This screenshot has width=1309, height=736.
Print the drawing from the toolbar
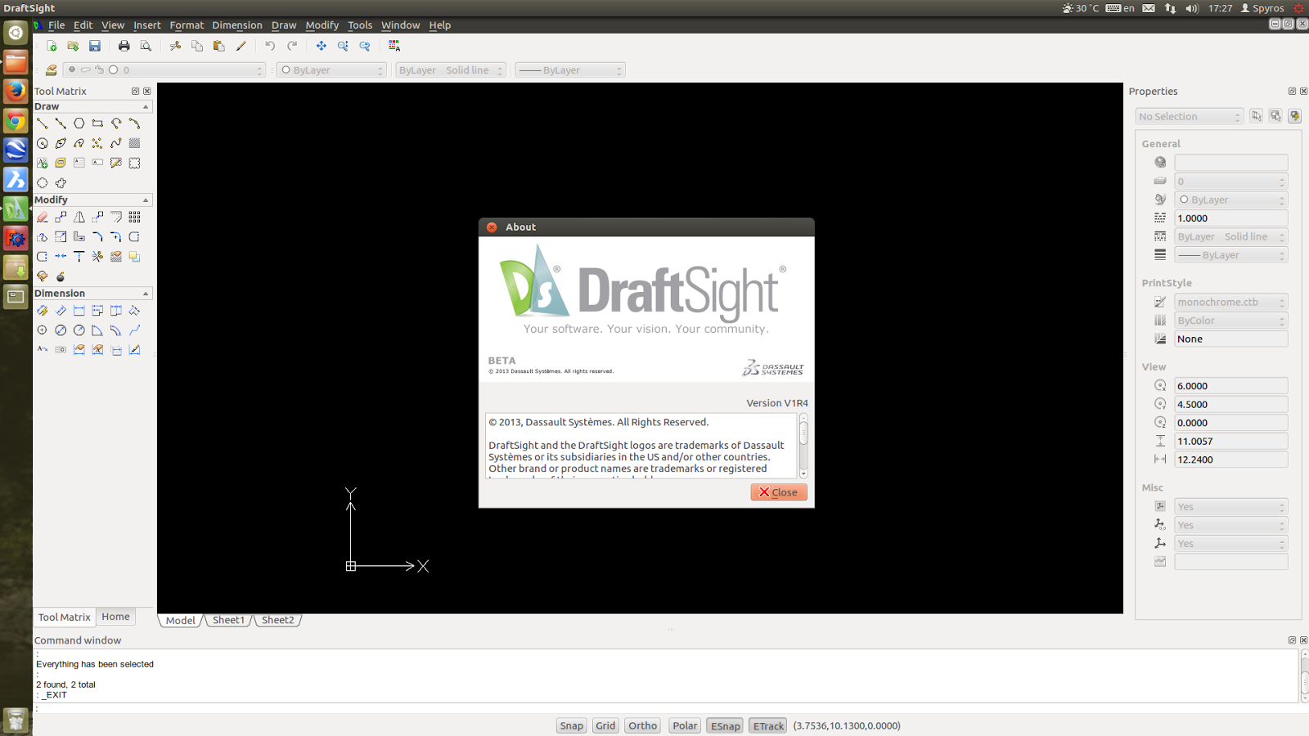click(124, 46)
